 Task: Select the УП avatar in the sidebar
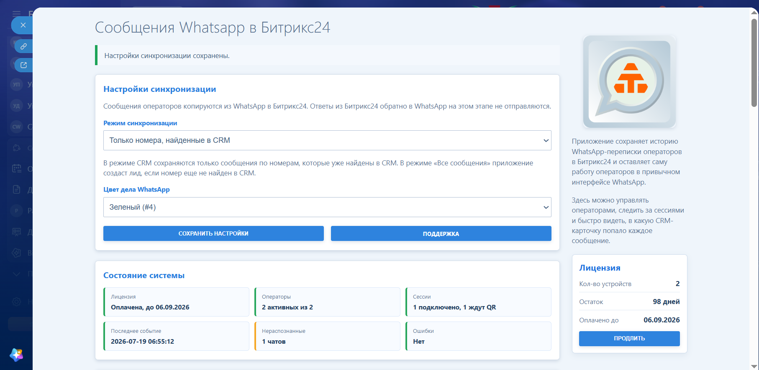(x=16, y=84)
